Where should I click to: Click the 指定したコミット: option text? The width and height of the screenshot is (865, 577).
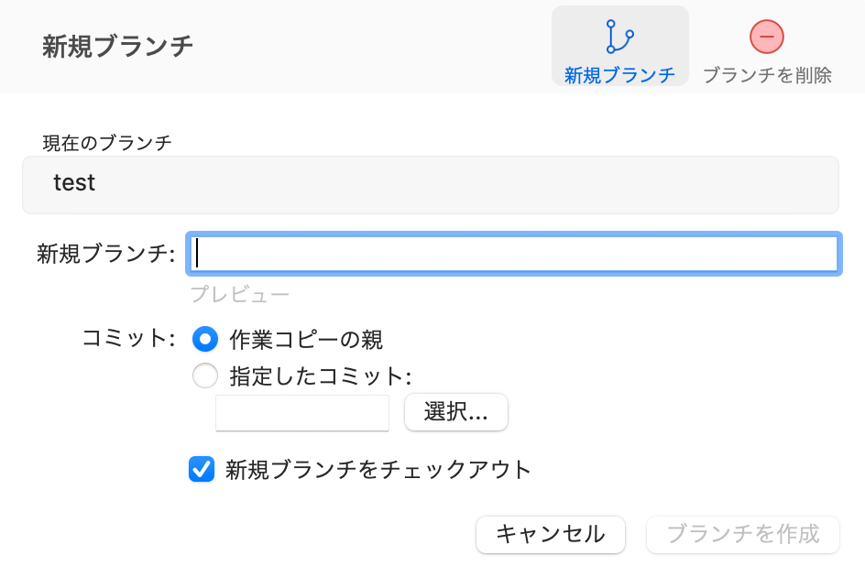point(321,376)
